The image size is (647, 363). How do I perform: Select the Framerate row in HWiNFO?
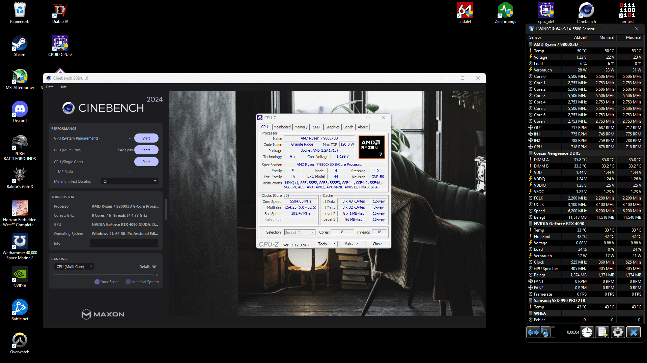click(585, 294)
